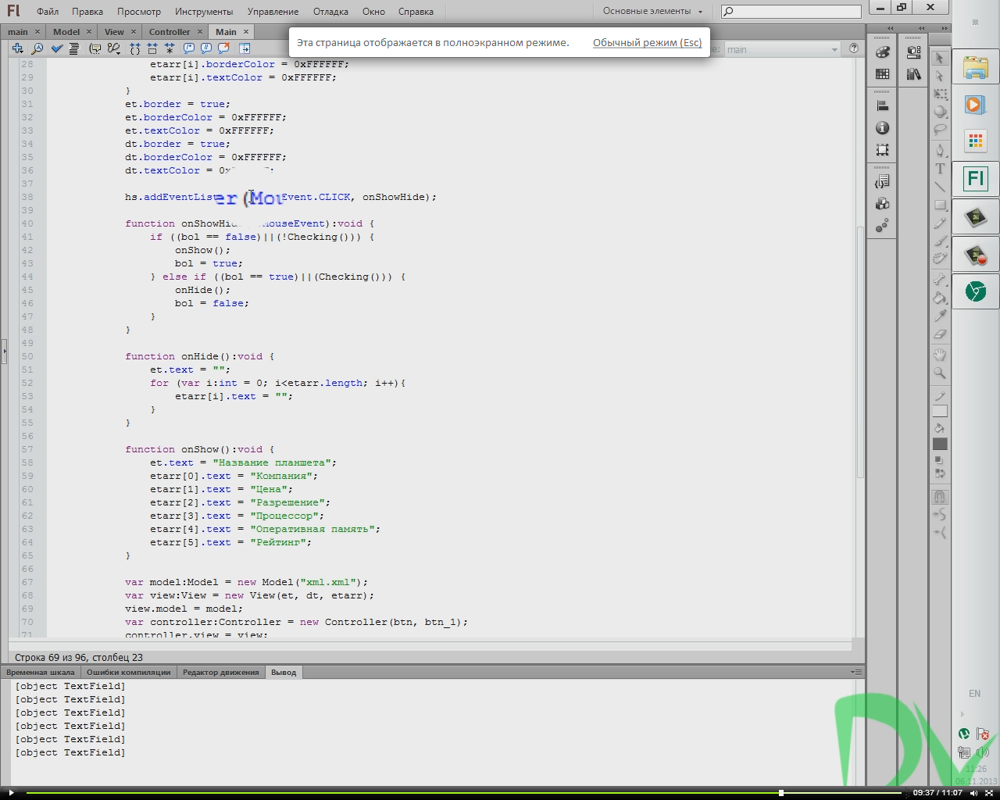The height and width of the screenshot is (800, 1000).
Task: Open the output panel options menu
Action: (856, 672)
